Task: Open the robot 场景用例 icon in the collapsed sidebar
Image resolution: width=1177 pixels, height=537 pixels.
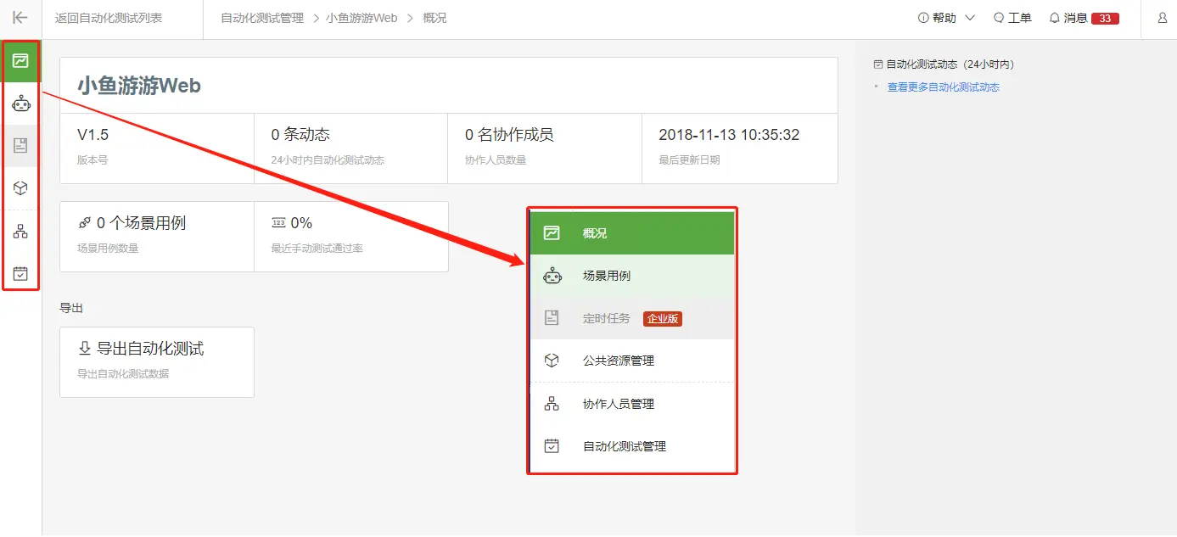Action: [20, 103]
